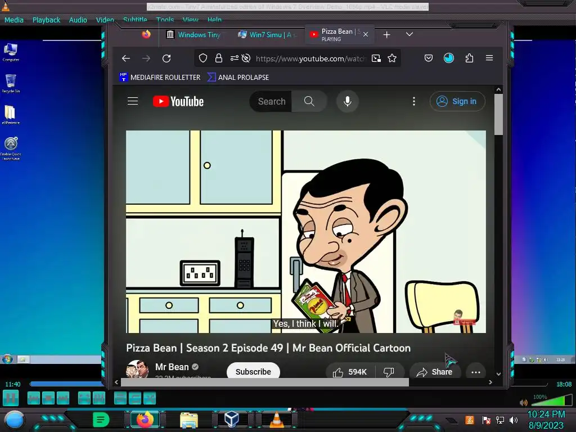Subscribe to the Mr Bean channel
Image resolution: width=576 pixels, height=432 pixels.
pyautogui.click(x=253, y=371)
